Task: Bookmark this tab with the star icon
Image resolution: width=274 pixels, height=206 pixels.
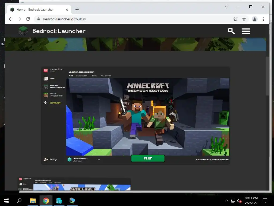Action: 244,19
